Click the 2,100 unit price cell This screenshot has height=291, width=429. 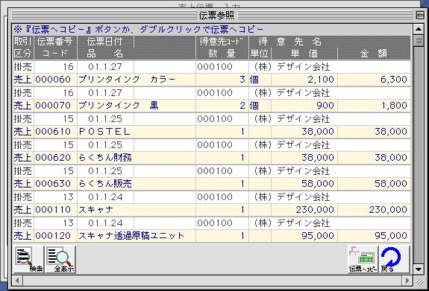304,80
